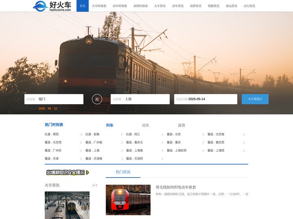The width and height of the screenshot is (293, 219).
Task: Switch to the 动车 tab
Action: (146, 125)
